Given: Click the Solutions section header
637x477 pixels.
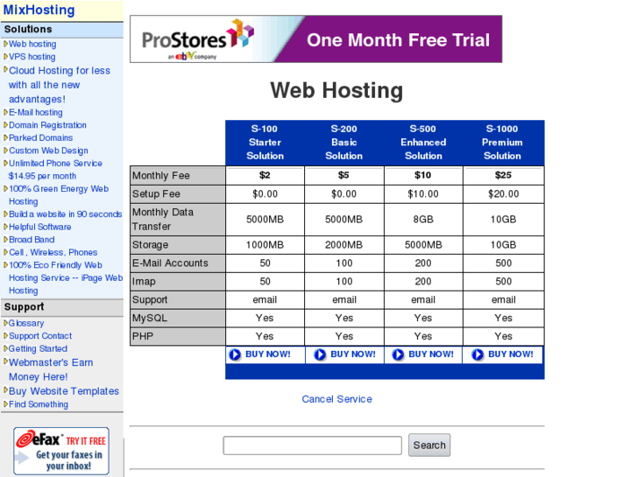Looking at the screenshot, I should (62, 29).
